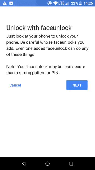Viewport: 95px width, 170px height.
Task: Tap the "Unlock with faceunlock" heading
Action: (39, 28)
